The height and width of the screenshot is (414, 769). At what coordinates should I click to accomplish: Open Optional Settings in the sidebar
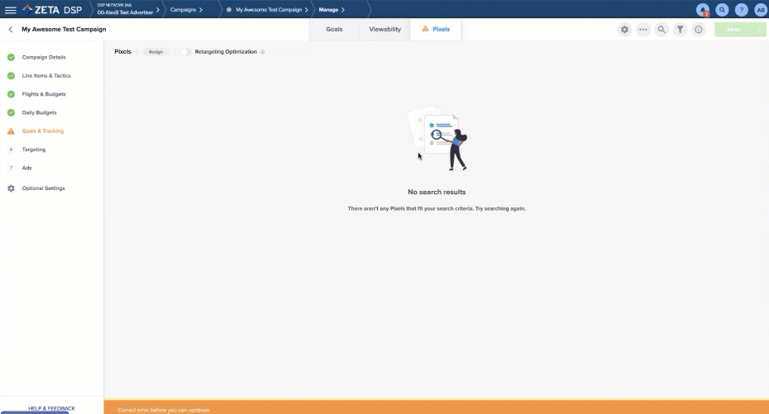[43, 188]
